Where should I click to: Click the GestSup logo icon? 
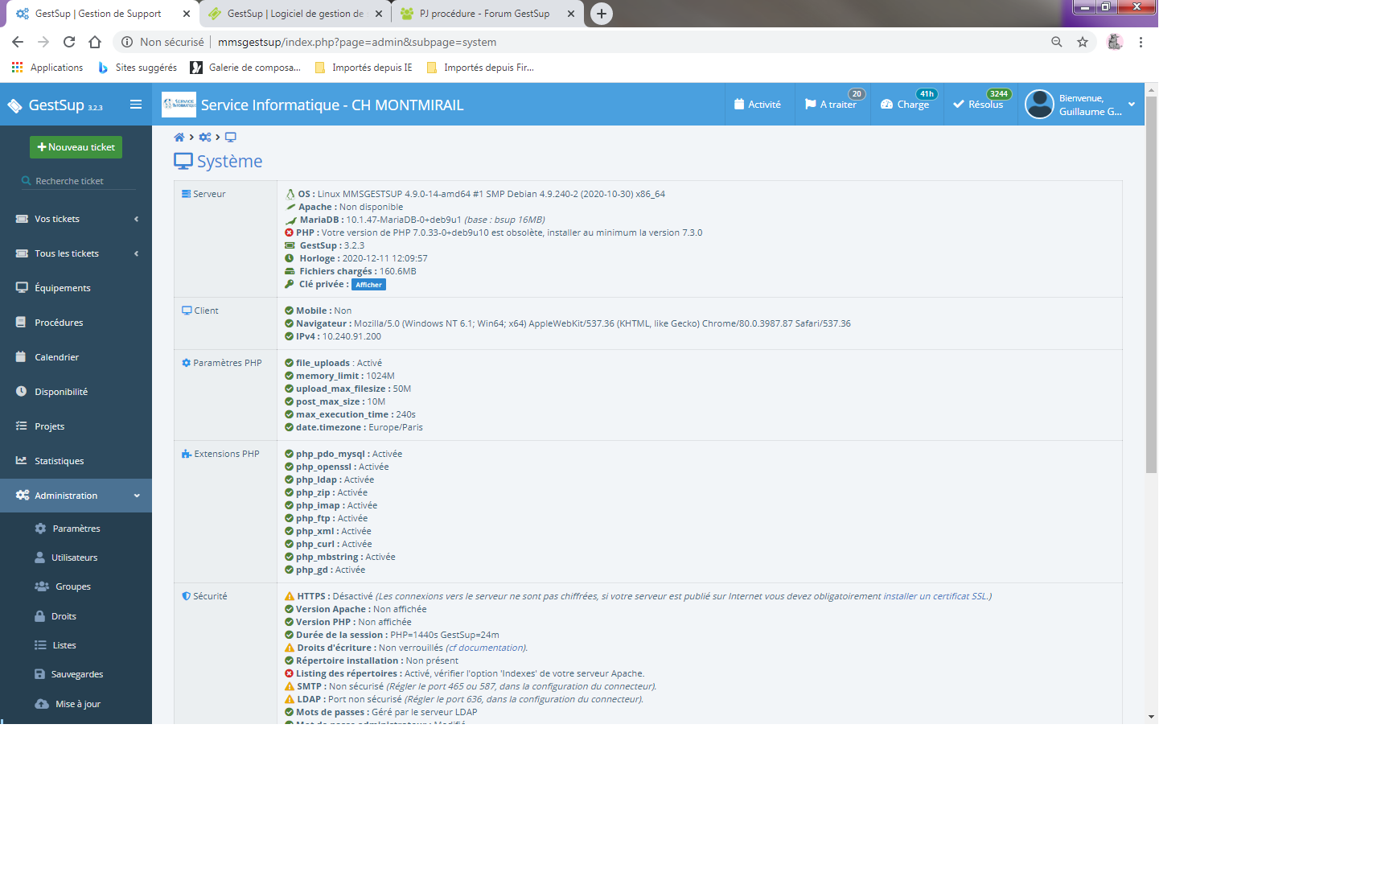[x=14, y=105]
